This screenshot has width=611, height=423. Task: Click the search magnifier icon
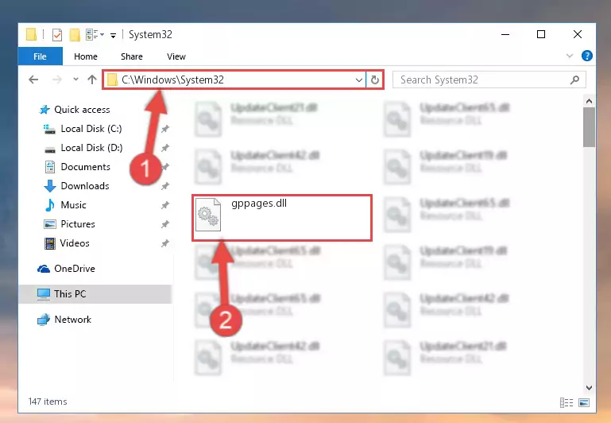click(x=574, y=80)
